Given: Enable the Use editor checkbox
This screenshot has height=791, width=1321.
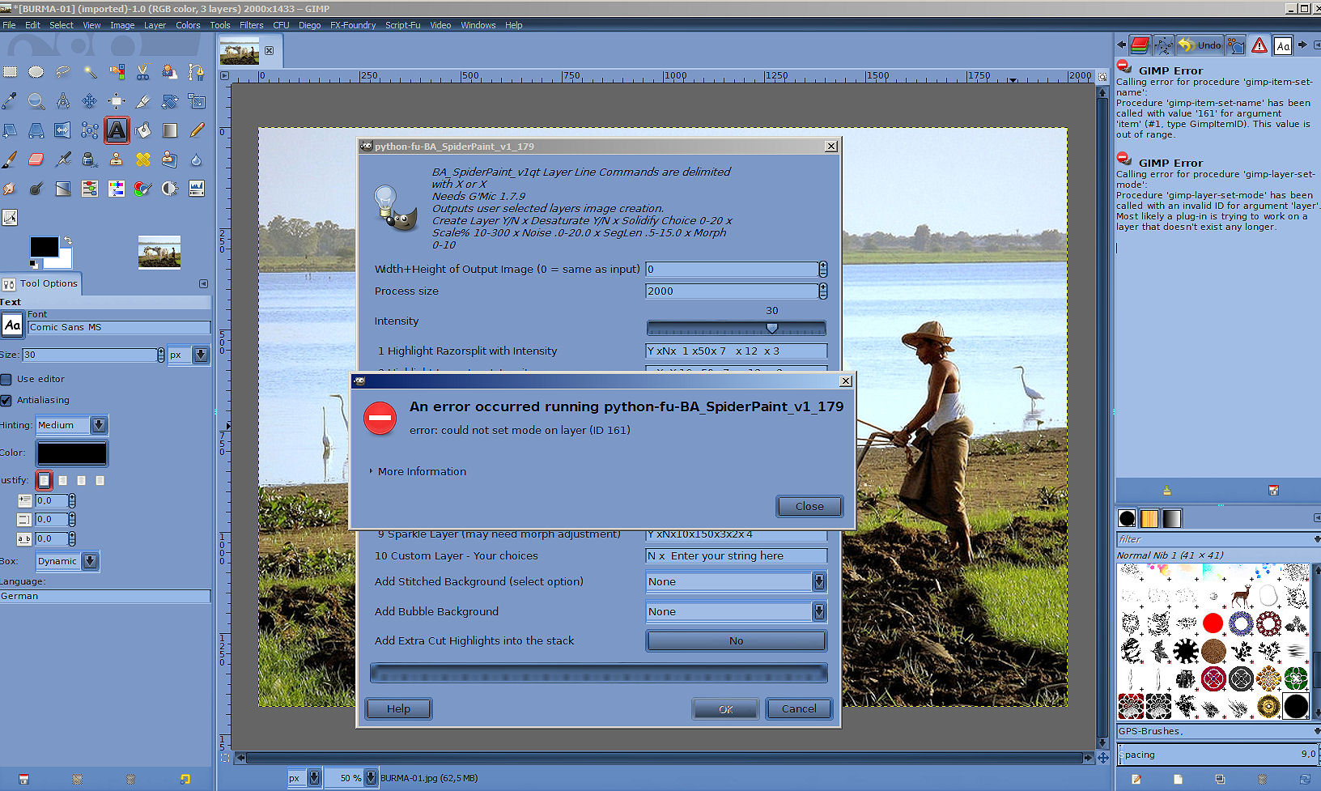Looking at the screenshot, I should click(x=6, y=379).
